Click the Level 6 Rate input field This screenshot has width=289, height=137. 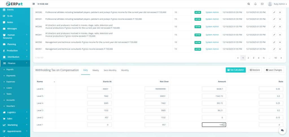[271, 89]
